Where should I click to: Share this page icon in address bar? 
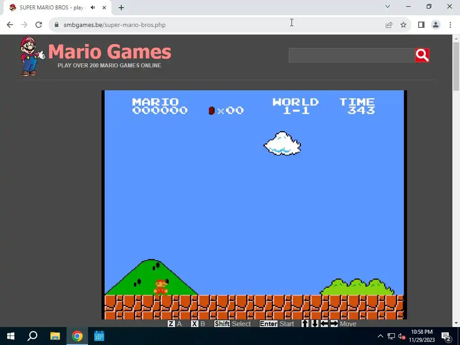pos(389,25)
